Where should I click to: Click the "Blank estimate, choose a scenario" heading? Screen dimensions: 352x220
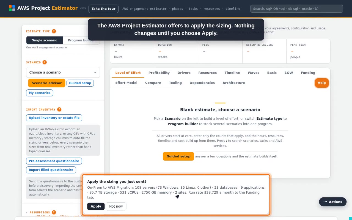[x=220, y=110]
